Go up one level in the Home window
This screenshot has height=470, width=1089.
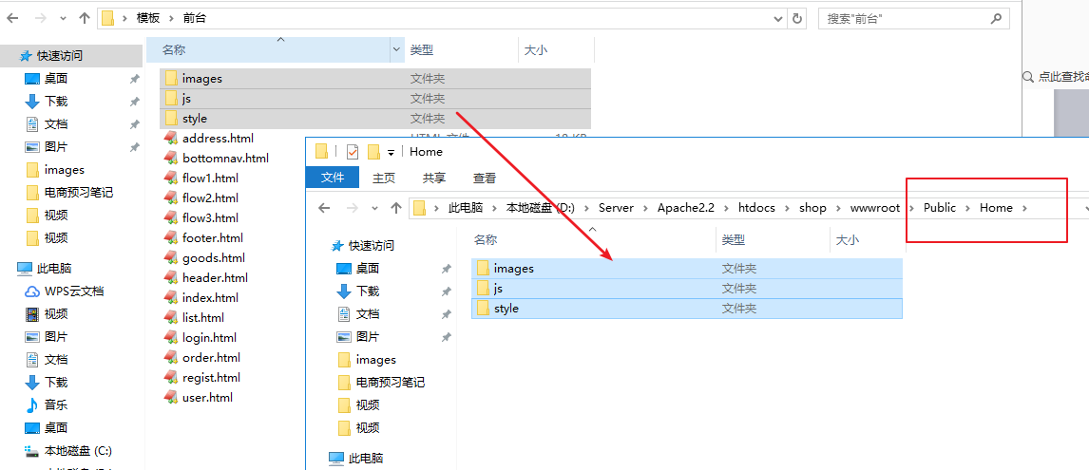click(396, 208)
